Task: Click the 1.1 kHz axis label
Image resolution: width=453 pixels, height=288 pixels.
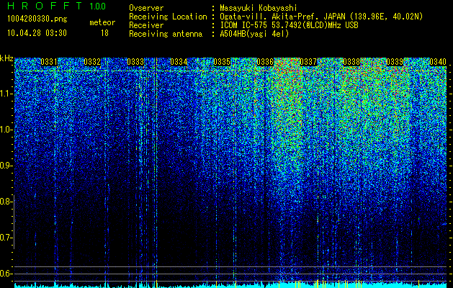Action: tap(6, 94)
